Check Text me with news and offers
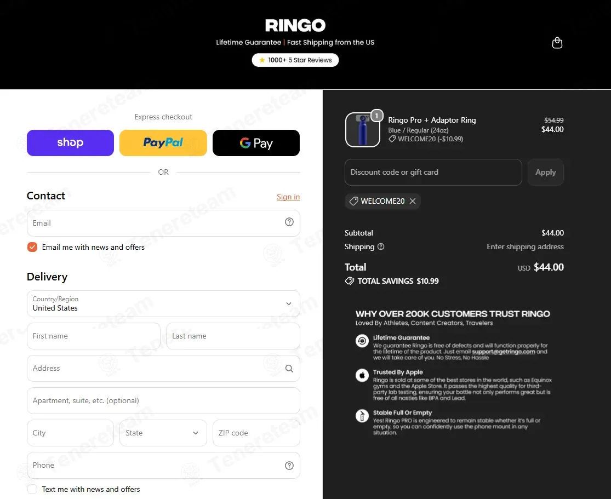611x499 pixels. tap(32, 489)
